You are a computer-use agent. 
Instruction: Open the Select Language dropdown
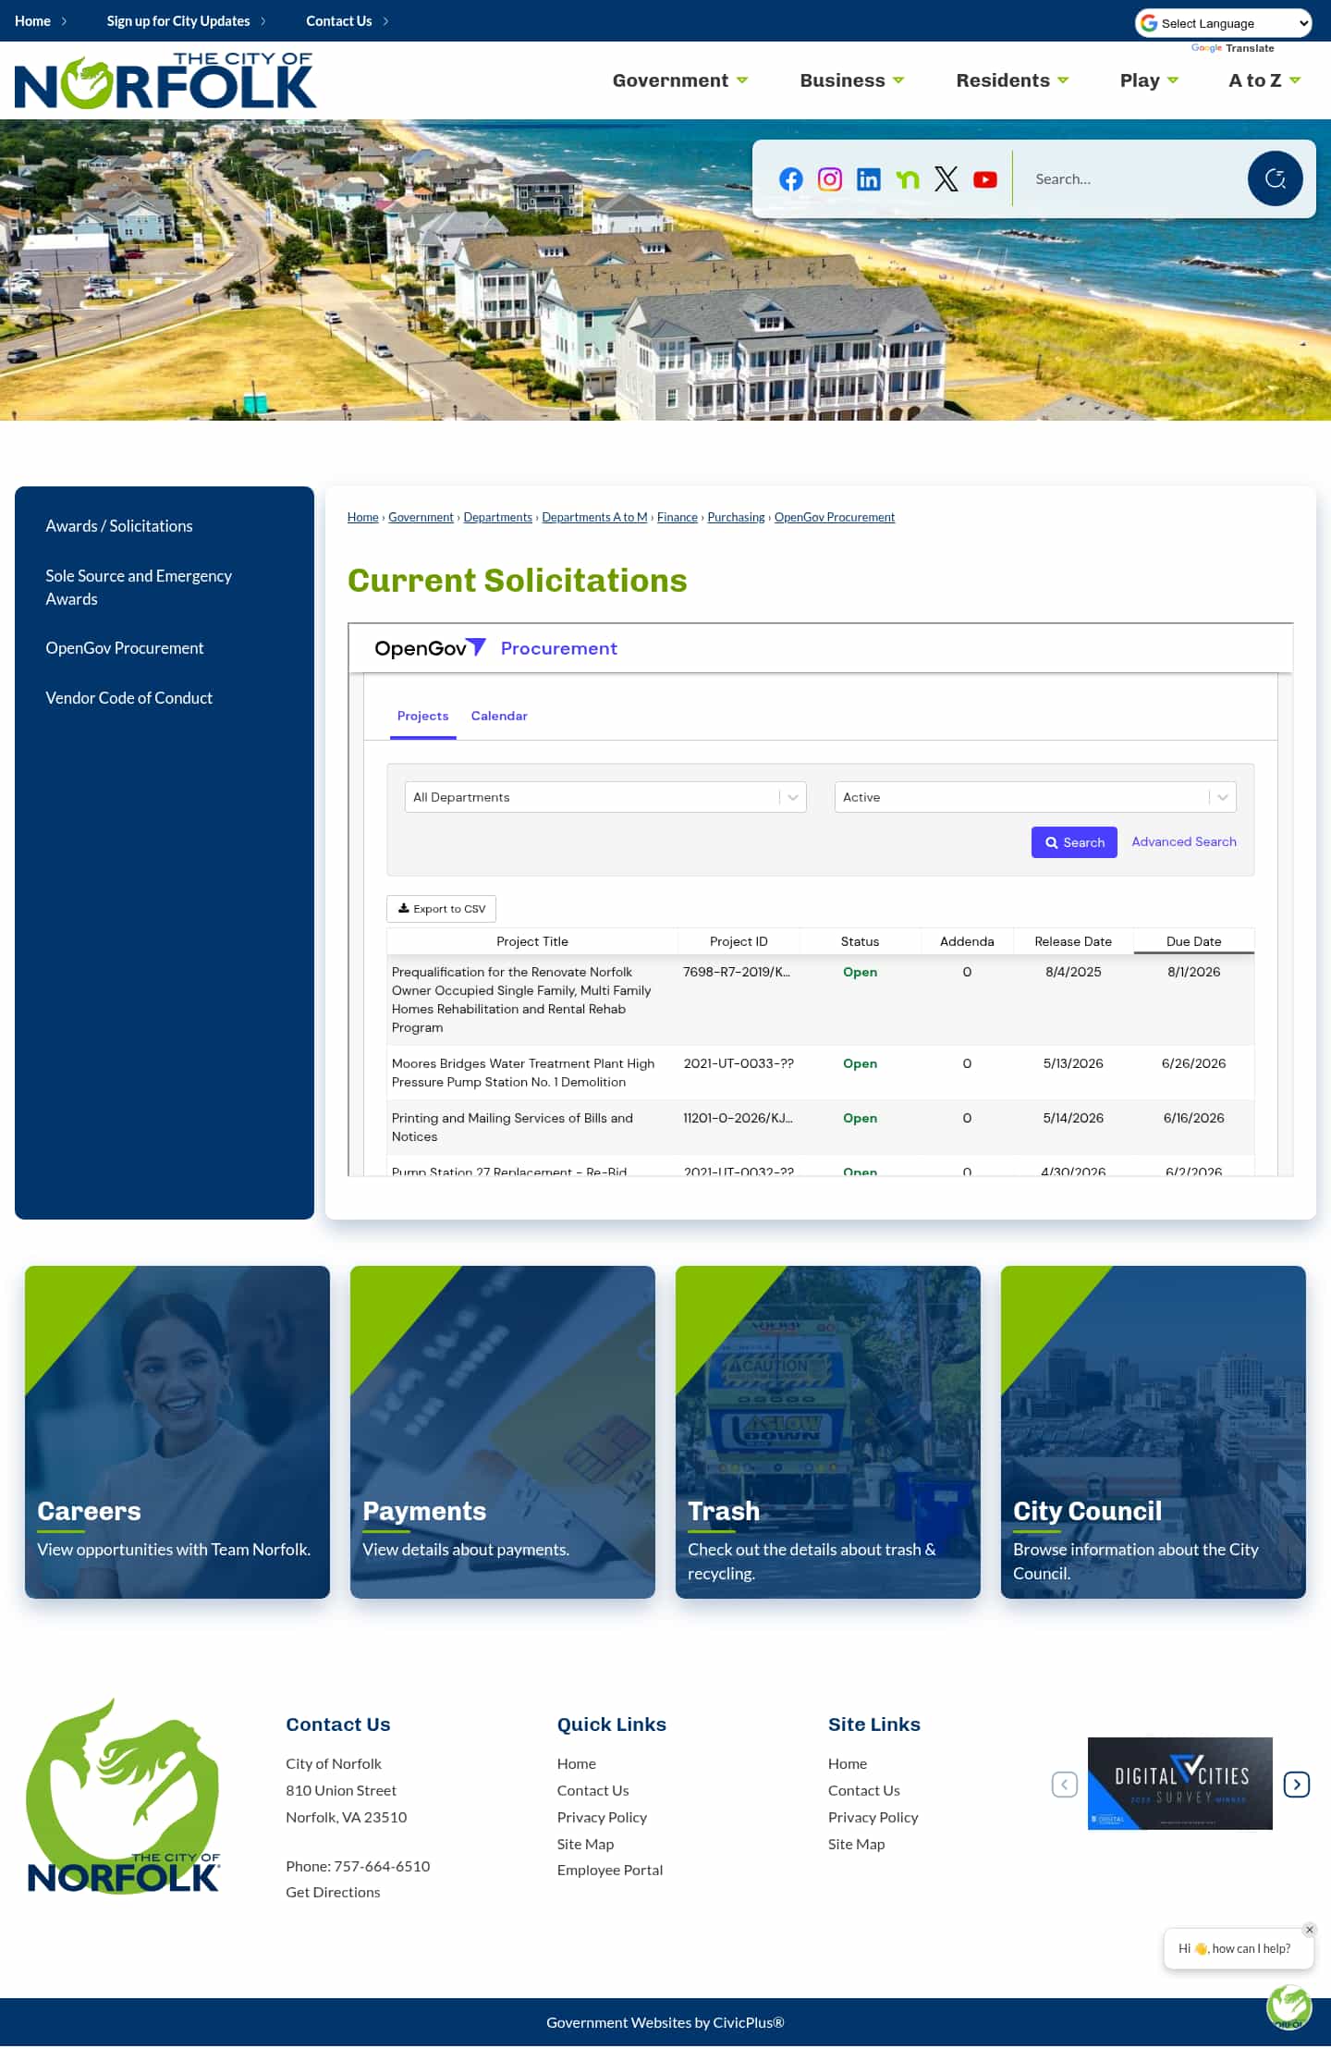pyautogui.click(x=1224, y=23)
